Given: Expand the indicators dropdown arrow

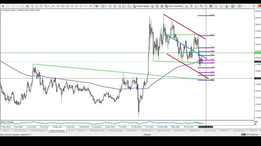Looking at the screenshot, I should [229, 6].
